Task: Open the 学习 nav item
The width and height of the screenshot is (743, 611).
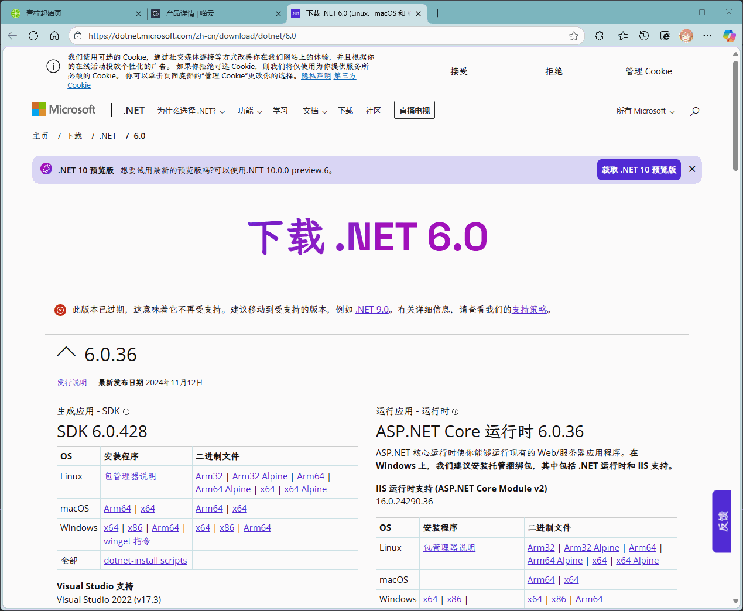Action: [x=280, y=111]
